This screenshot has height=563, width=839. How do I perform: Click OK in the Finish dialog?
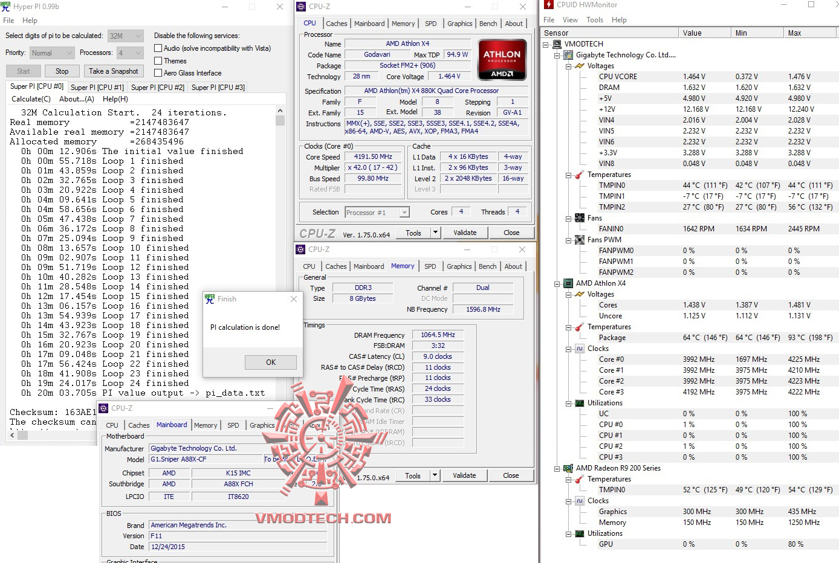point(271,362)
